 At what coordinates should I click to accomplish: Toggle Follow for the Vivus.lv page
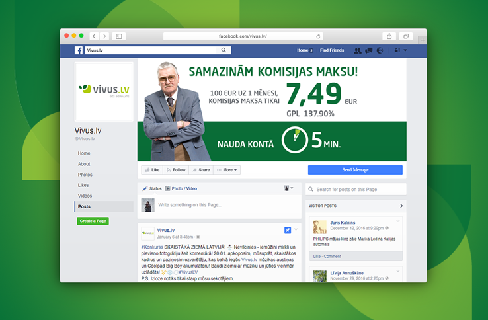(176, 170)
